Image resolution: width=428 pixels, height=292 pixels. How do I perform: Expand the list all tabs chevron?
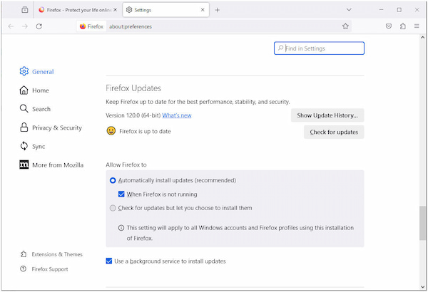pos(349,10)
